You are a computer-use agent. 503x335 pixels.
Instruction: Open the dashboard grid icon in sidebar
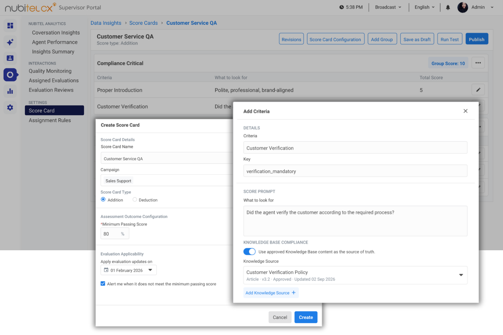click(10, 25)
